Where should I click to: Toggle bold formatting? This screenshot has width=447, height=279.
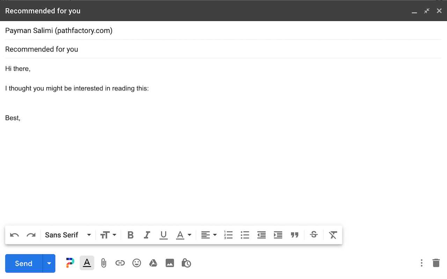pyautogui.click(x=130, y=235)
